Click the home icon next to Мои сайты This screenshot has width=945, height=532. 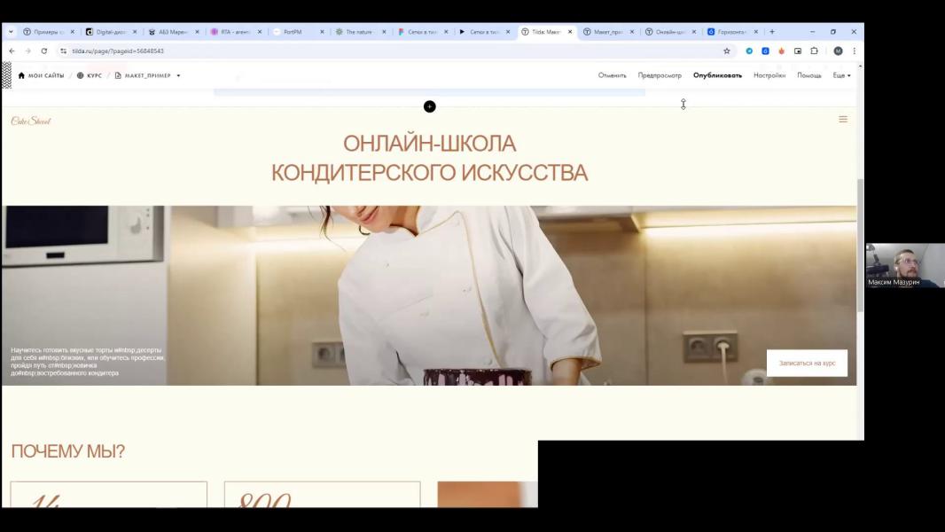coord(21,75)
